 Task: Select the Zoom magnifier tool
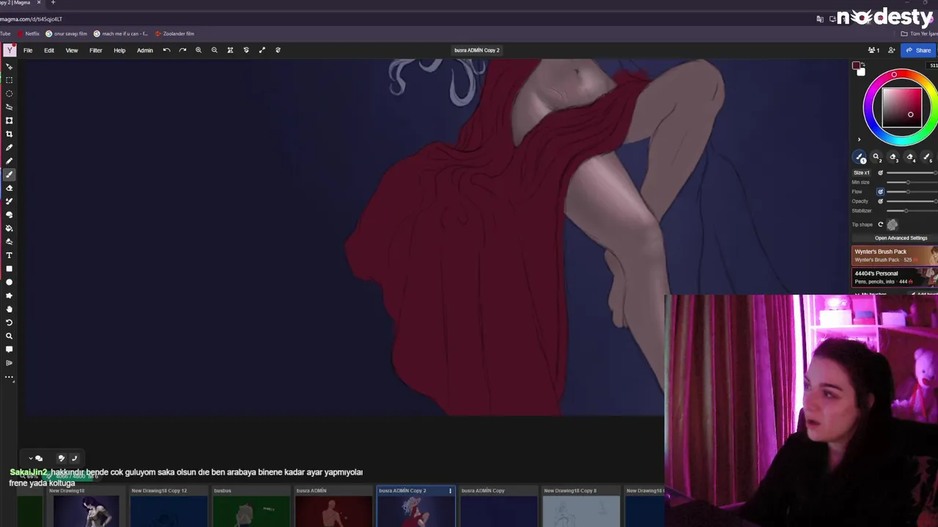point(10,336)
